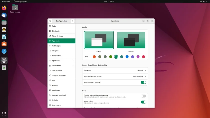Open the search icon in Configurações header
The height and width of the screenshot is (118, 210).
50,21
